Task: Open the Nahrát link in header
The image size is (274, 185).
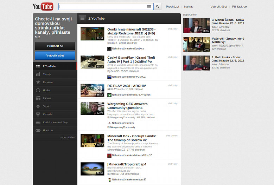Action: pyautogui.click(x=189, y=7)
